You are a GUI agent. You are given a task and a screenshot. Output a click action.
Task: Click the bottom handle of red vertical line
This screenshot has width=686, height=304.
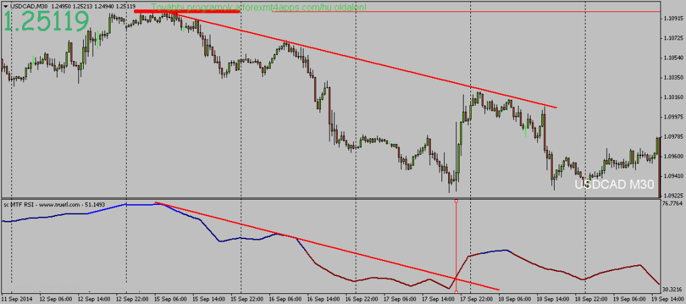click(456, 292)
